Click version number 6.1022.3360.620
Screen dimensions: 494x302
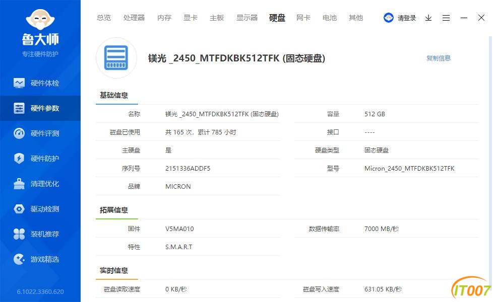tap(40, 291)
